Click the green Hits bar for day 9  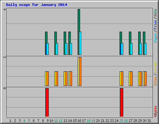(x=46, y=38)
